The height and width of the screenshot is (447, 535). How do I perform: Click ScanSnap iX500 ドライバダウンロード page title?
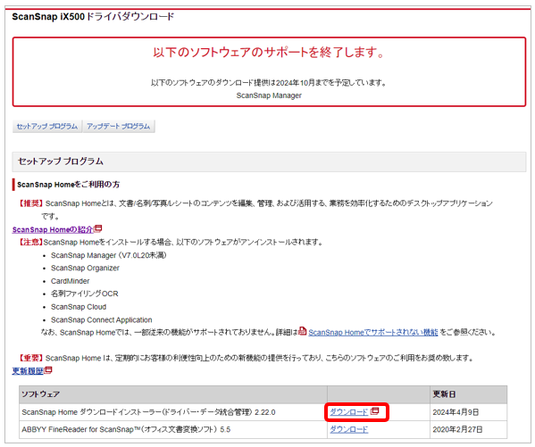pyautogui.click(x=93, y=16)
